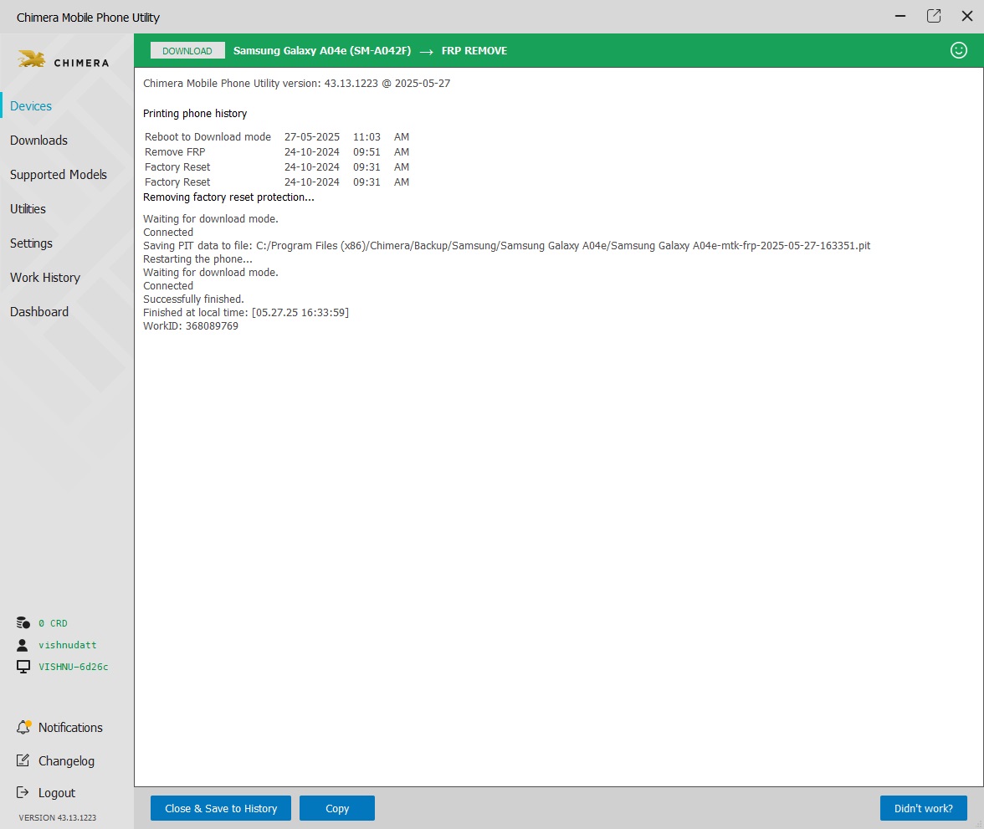The height and width of the screenshot is (829, 984).
Task: Click the 09:51 time cell
Action: [x=366, y=152]
